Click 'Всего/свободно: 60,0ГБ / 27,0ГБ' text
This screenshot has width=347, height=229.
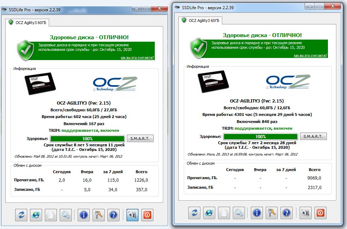coord(84,110)
